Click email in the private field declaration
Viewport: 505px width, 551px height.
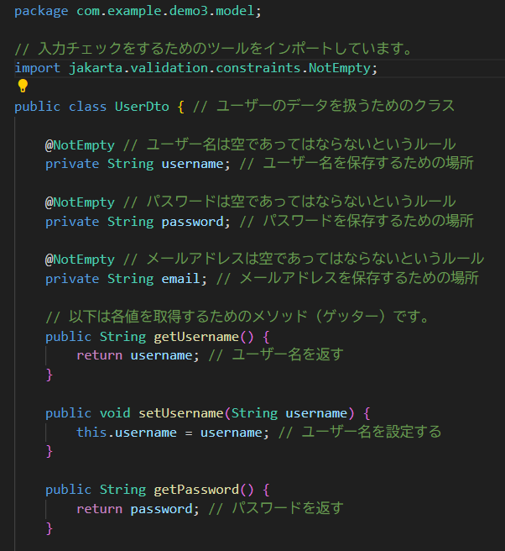pos(180,278)
